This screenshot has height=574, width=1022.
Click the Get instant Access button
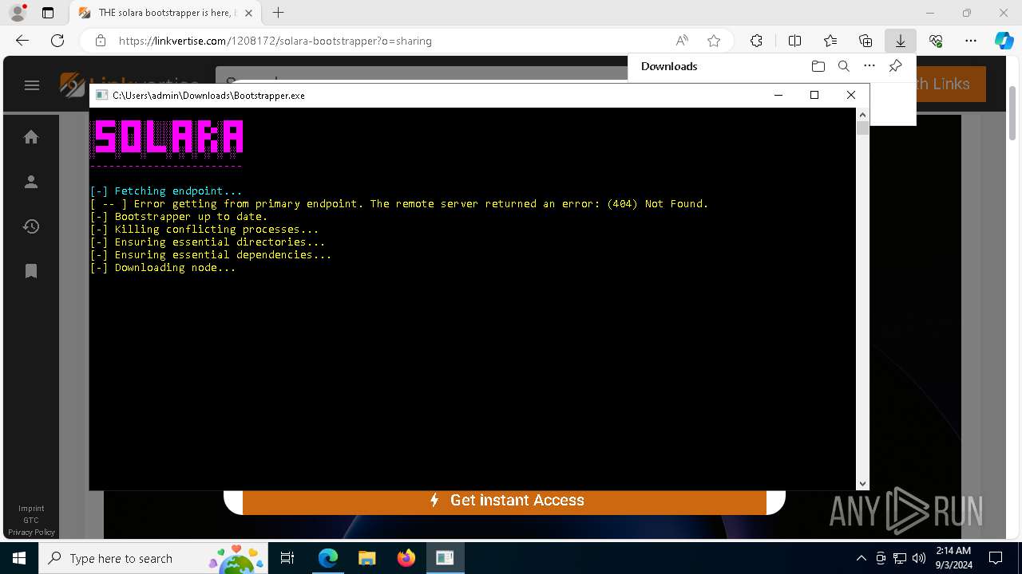(505, 501)
